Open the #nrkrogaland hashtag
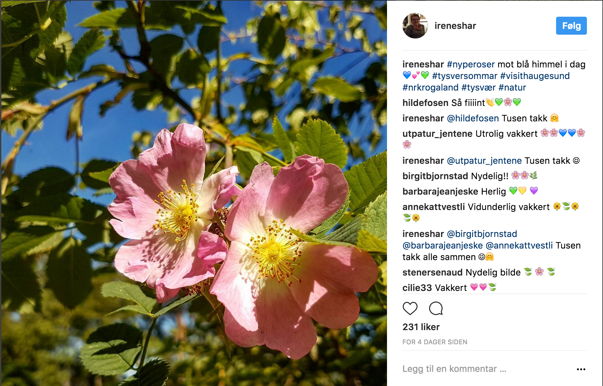 (430, 88)
